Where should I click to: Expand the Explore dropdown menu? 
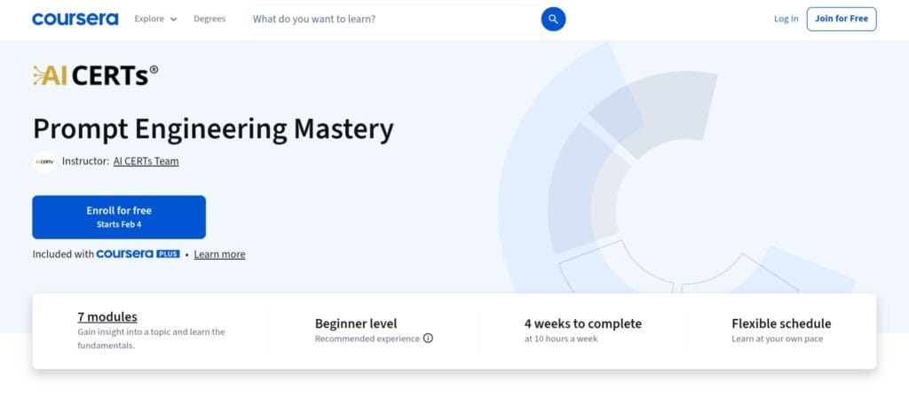tap(155, 19)
